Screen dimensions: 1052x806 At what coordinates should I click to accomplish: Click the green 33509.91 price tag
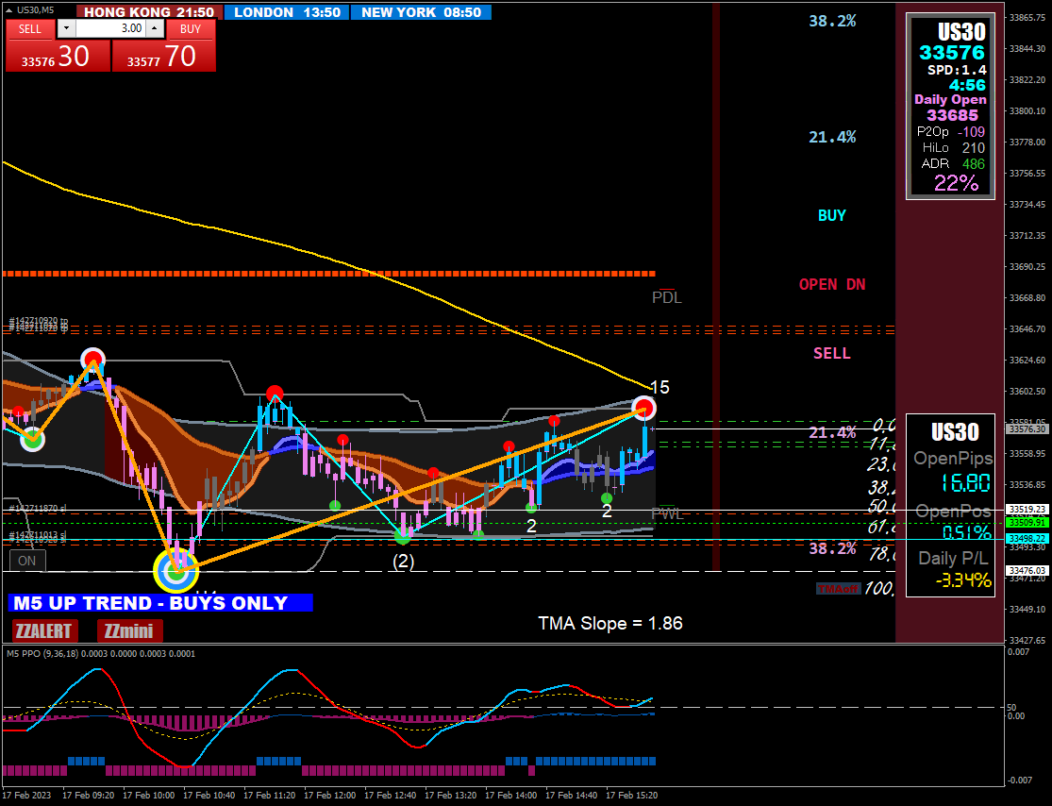pos(1027,522)
